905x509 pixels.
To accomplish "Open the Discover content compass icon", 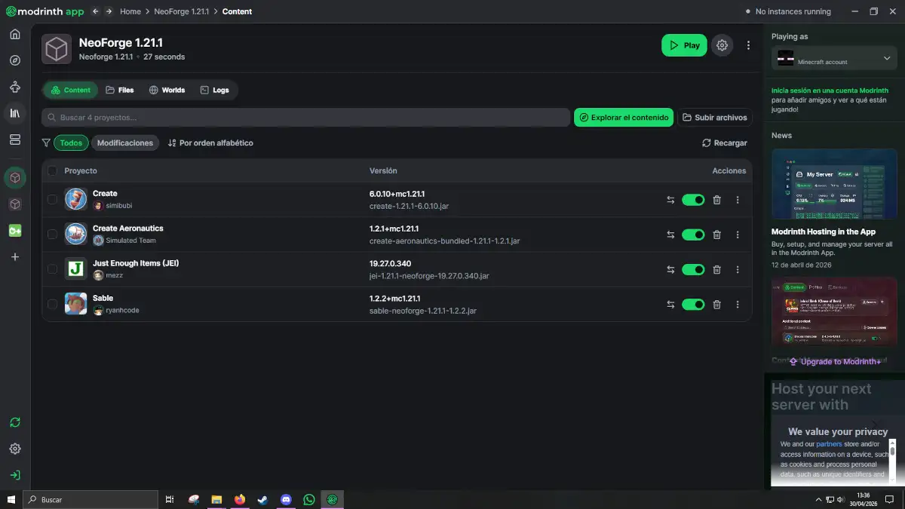I will 15,60.
